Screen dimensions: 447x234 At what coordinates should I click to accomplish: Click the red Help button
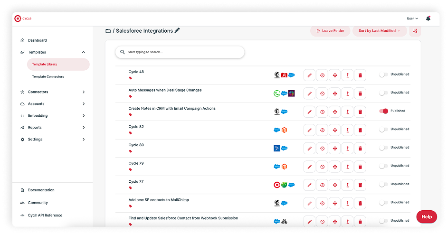pyautogui.click(x=427, y=217)
